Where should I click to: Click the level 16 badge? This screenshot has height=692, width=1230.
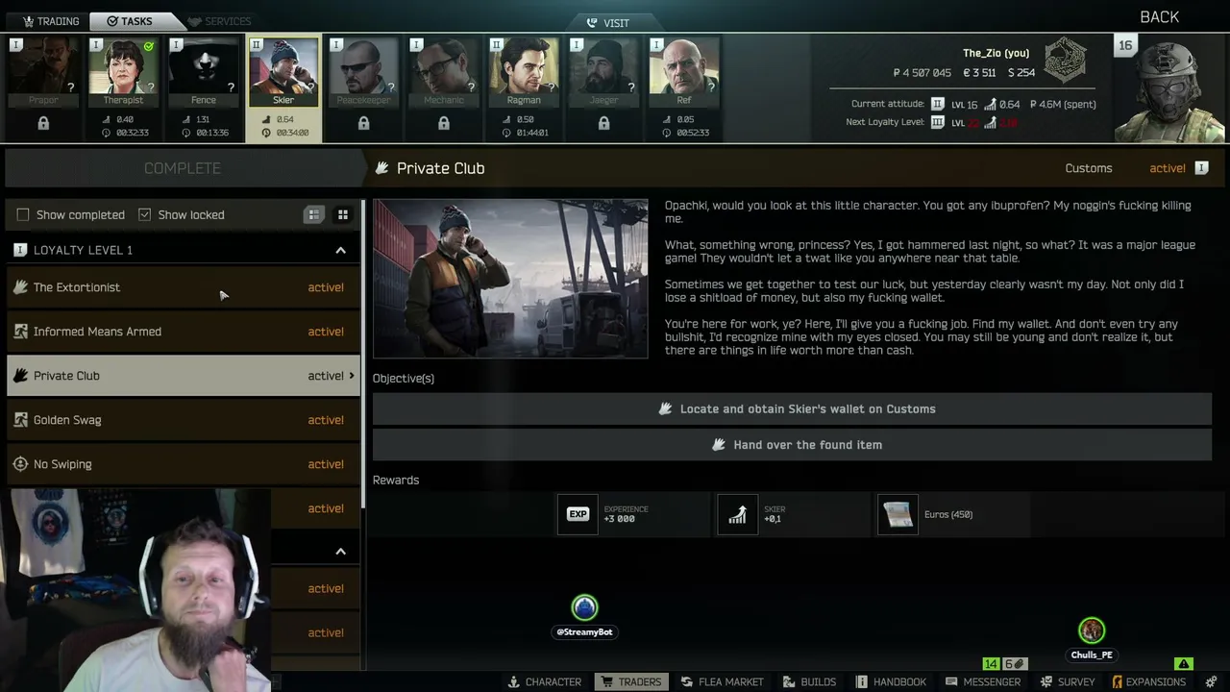1125,45
